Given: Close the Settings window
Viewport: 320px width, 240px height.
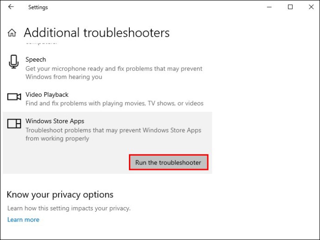Looking at the screenshot, I should coord(311,7).
